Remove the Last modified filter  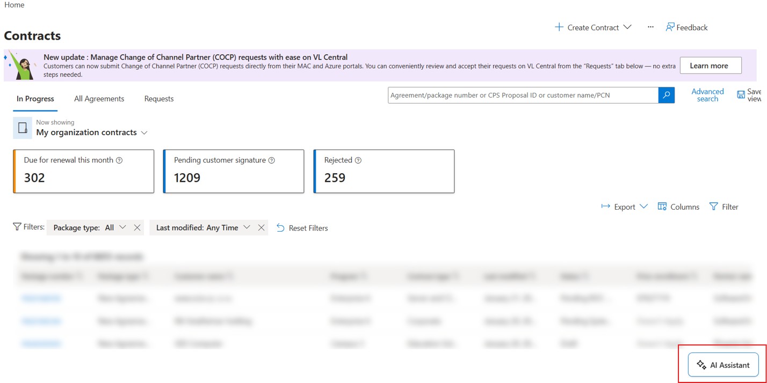(261, 227)
